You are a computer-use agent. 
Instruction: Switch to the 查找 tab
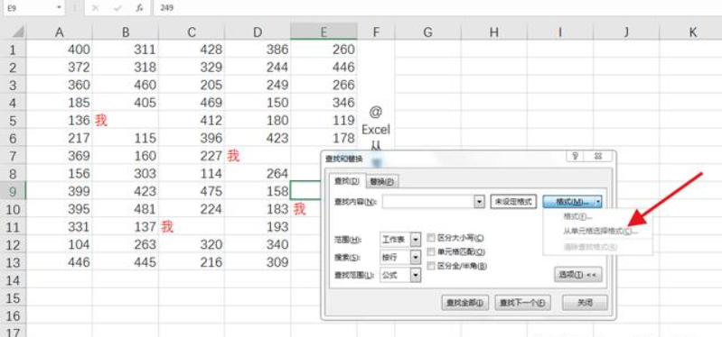tap(348, 181)
